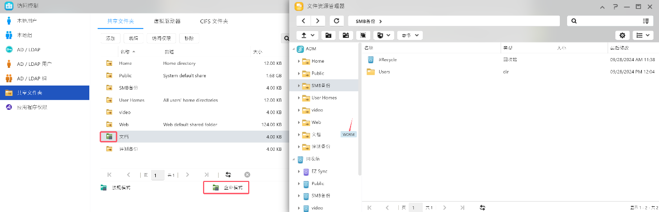Image resolution: width=659 pixels, height=212 pixels.
Task: Click the refresh button in File Explorer toolbar
Action: pyautogui.click(x=337, y=21)
